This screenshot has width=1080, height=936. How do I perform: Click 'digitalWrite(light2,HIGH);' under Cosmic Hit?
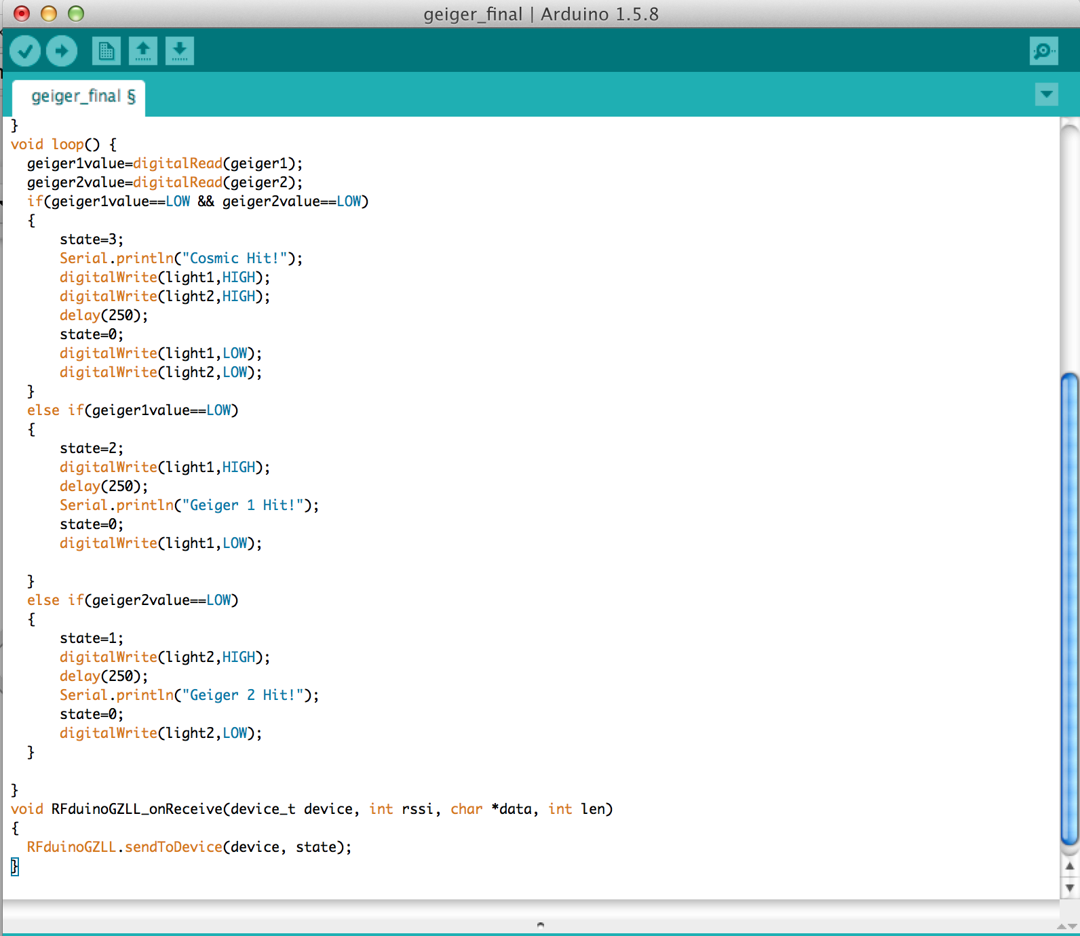point(165,296)
